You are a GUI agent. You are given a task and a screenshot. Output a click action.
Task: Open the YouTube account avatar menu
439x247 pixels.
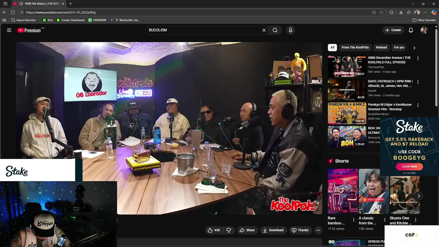(424, 30)
